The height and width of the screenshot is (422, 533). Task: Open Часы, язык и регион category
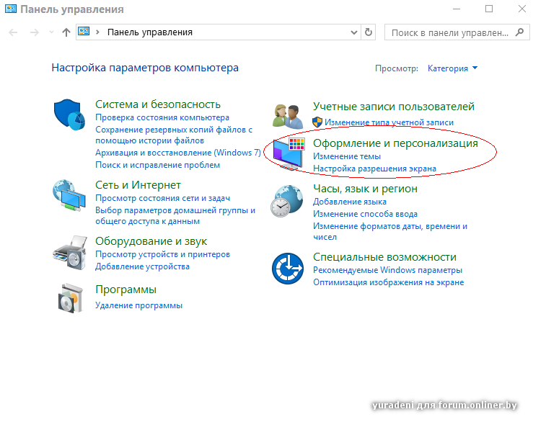pyautogui.click(x=365, y=189)
